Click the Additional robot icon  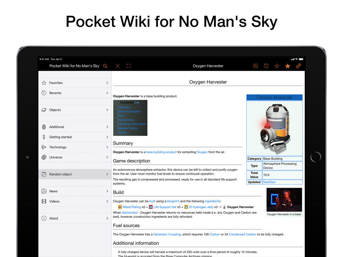click(x=44, y=127)
